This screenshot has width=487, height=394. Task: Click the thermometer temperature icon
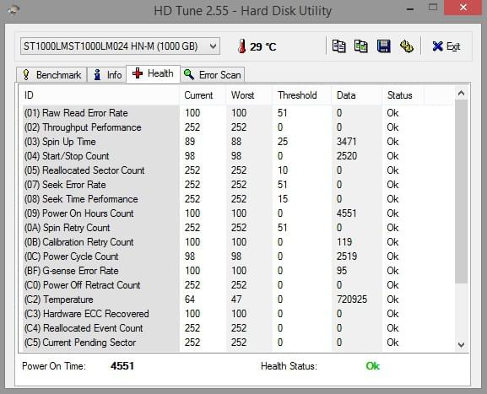[242, 46]
